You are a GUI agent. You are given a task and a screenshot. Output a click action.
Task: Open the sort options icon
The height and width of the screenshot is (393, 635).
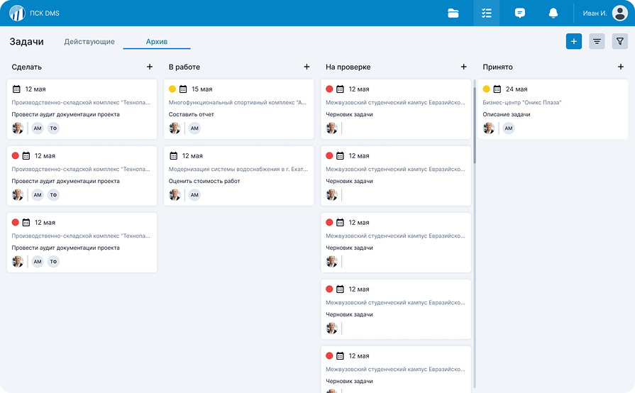click(597, 42)
